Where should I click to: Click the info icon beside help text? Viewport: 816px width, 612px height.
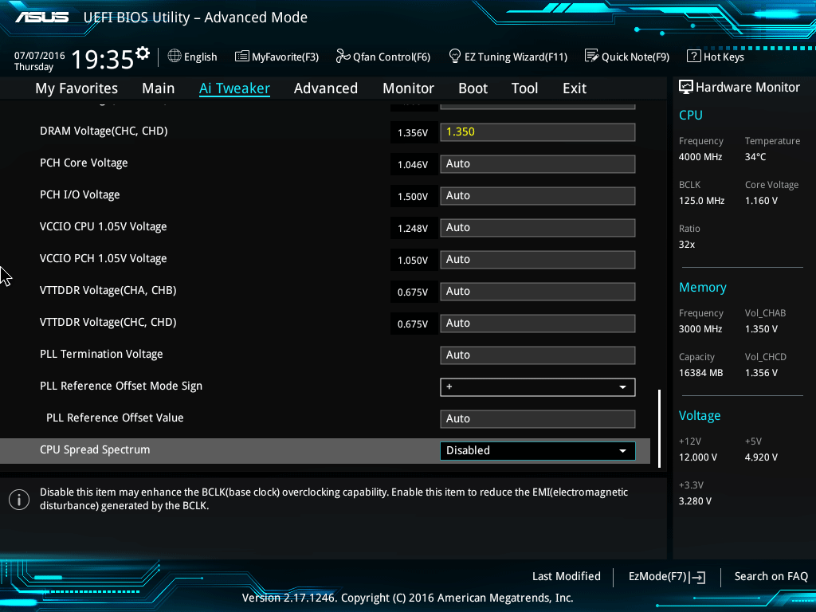click(19, 500)
